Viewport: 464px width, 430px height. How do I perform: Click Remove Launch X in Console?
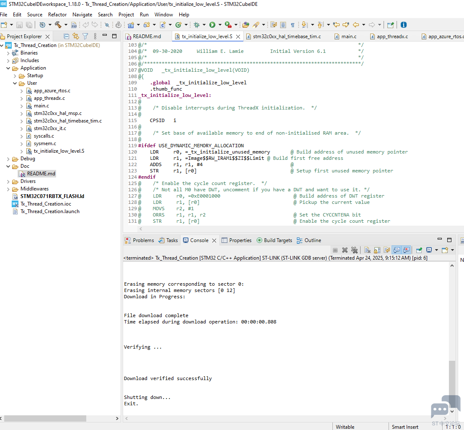tap(345, 250)
